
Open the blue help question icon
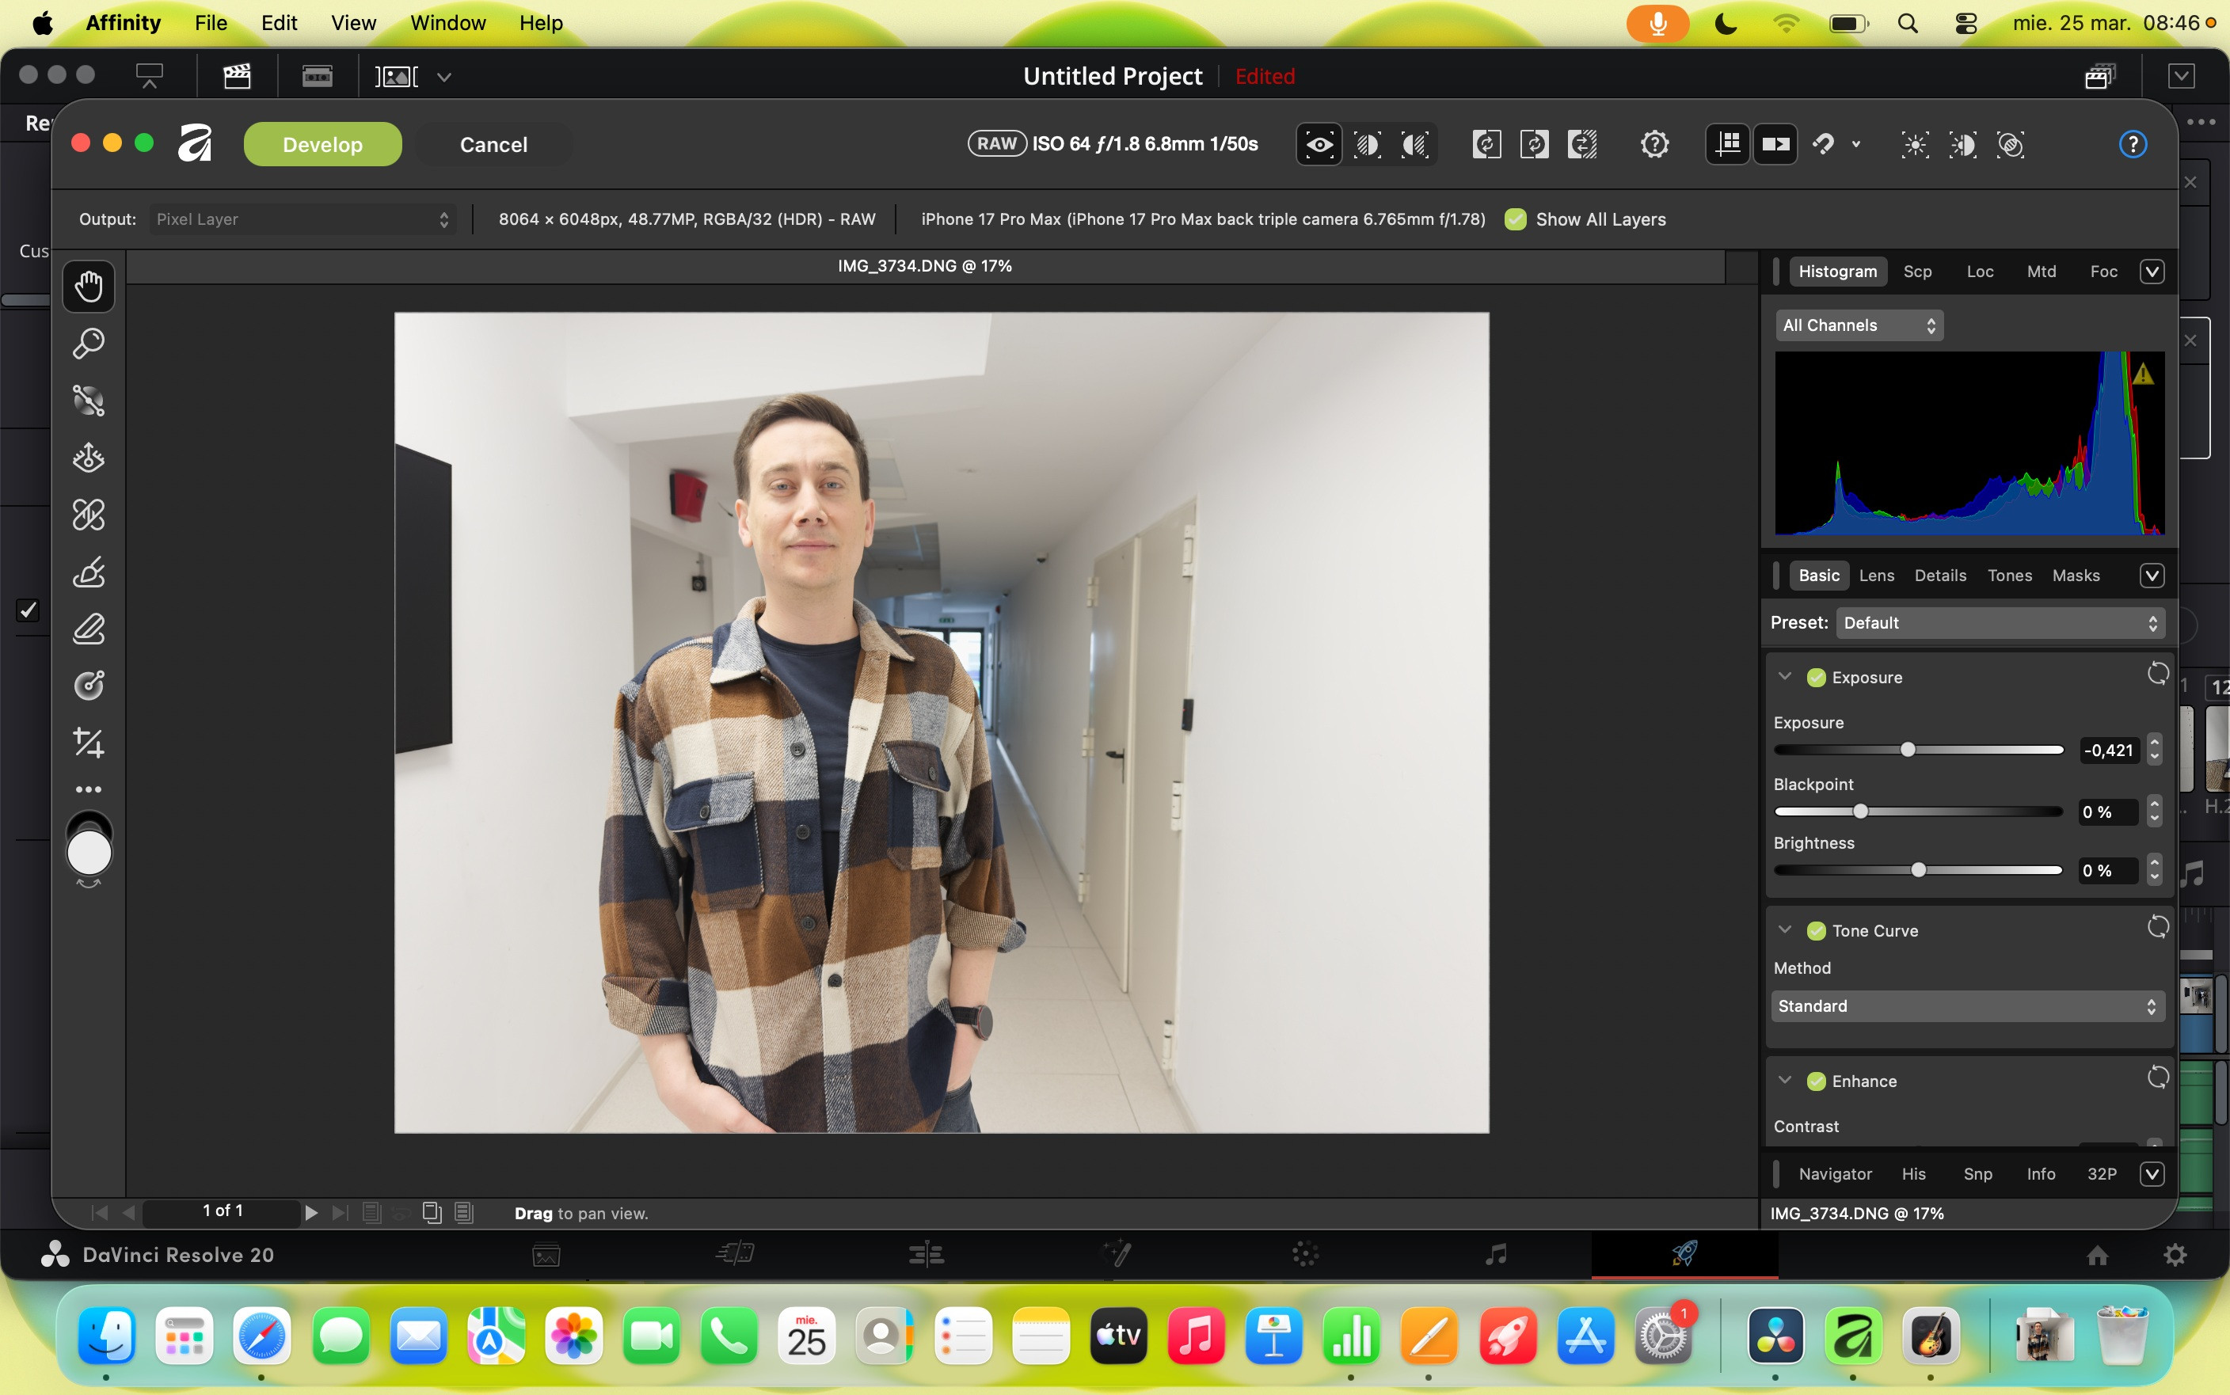coord(2133,145)
